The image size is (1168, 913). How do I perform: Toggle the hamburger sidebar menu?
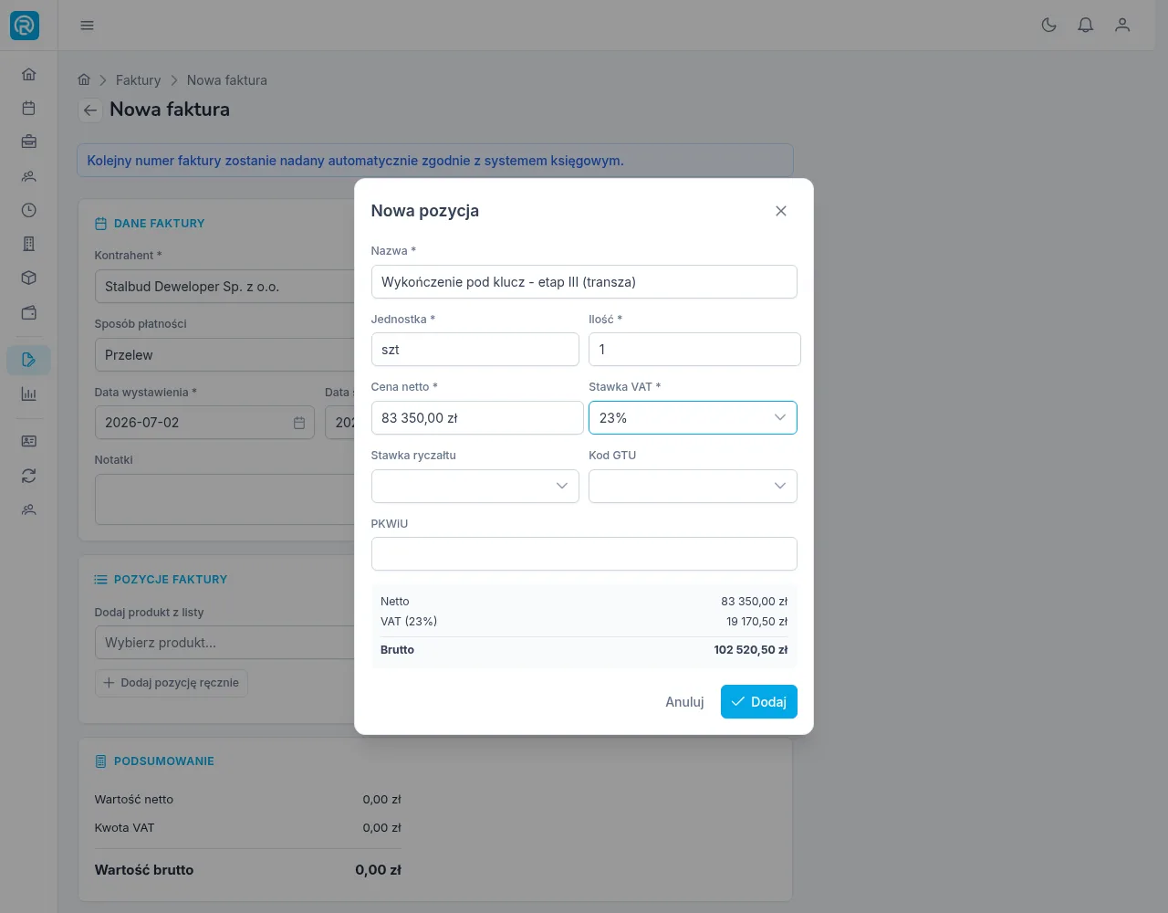coord(87,26)
